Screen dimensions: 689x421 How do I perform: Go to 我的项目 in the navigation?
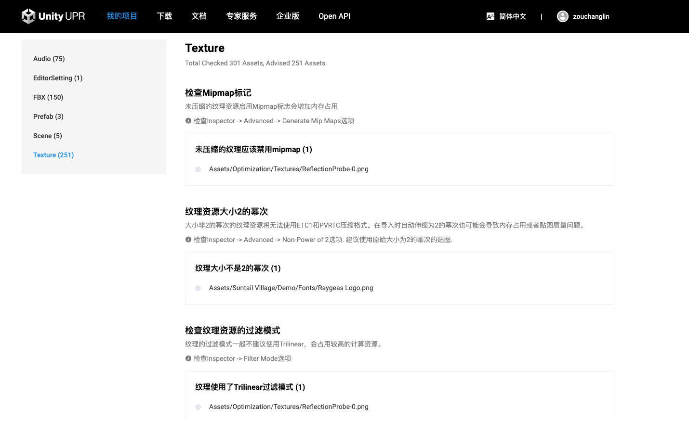(x=122, y=16)
